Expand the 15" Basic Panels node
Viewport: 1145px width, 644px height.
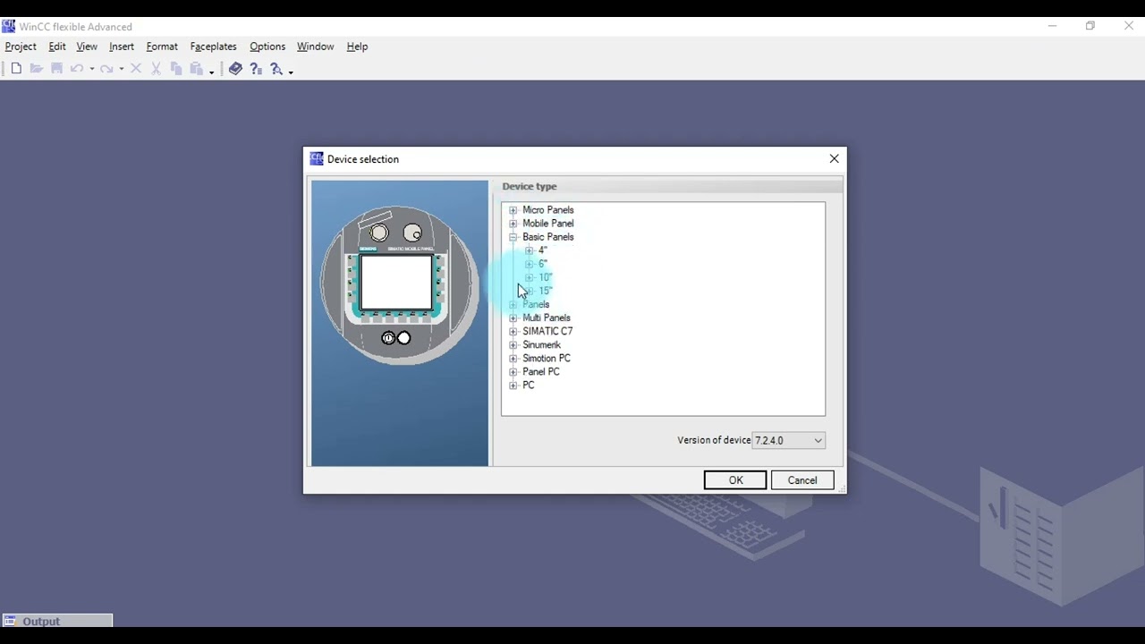click(530, 291)
